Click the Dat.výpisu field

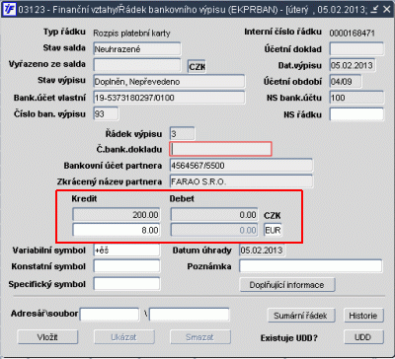click(353, 65)
